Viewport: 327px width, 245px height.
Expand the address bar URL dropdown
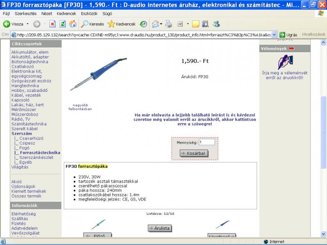point(274,35)
